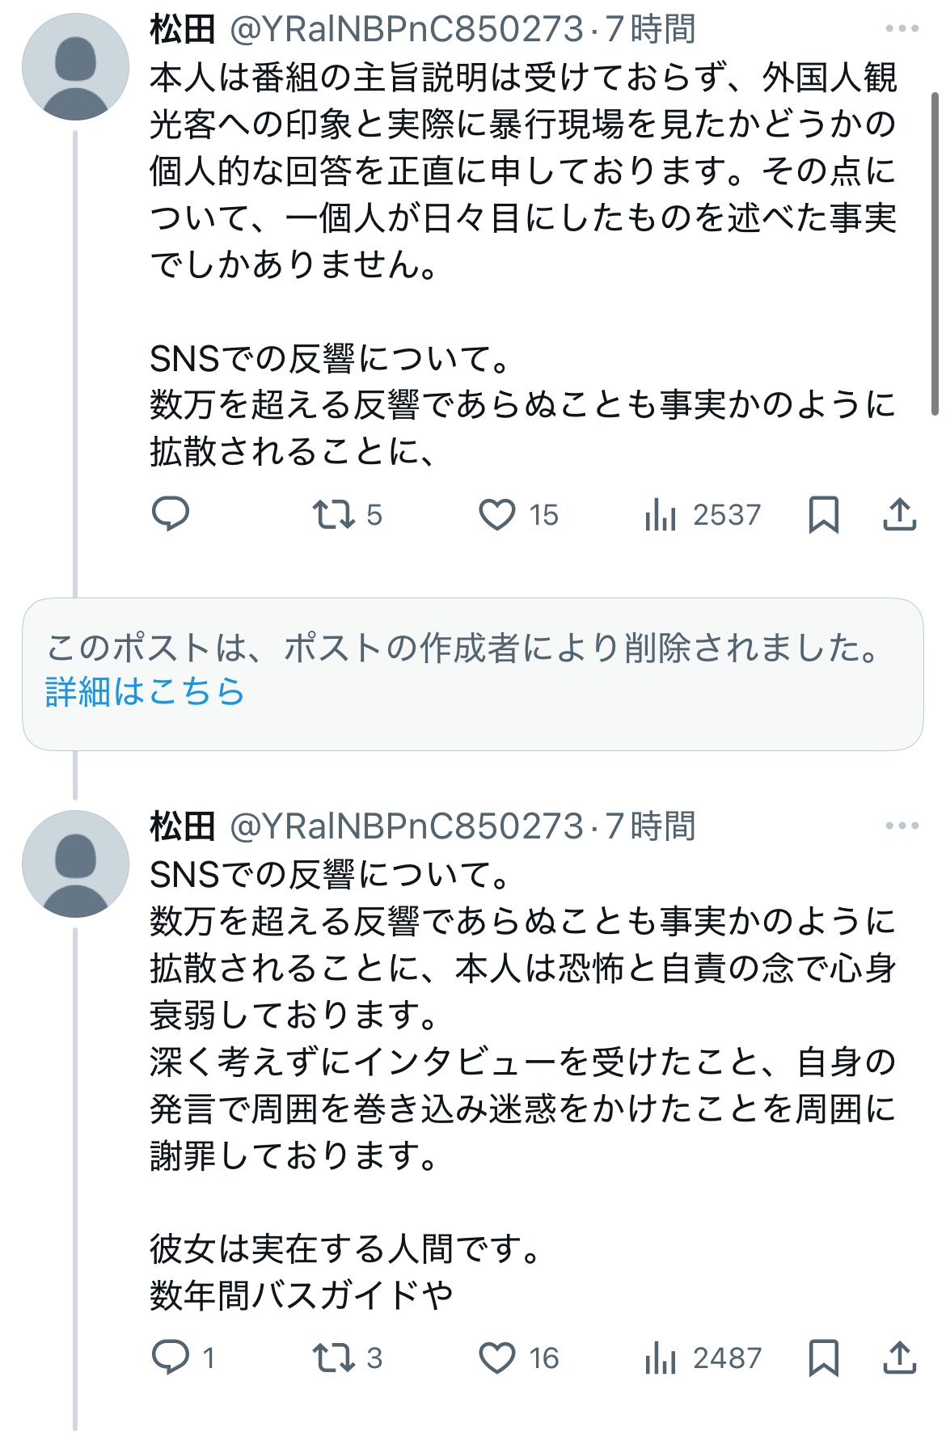Reply to the second post with 1 reply
The width and height of the screenshot is (946, 1436).
[171, 1358]
